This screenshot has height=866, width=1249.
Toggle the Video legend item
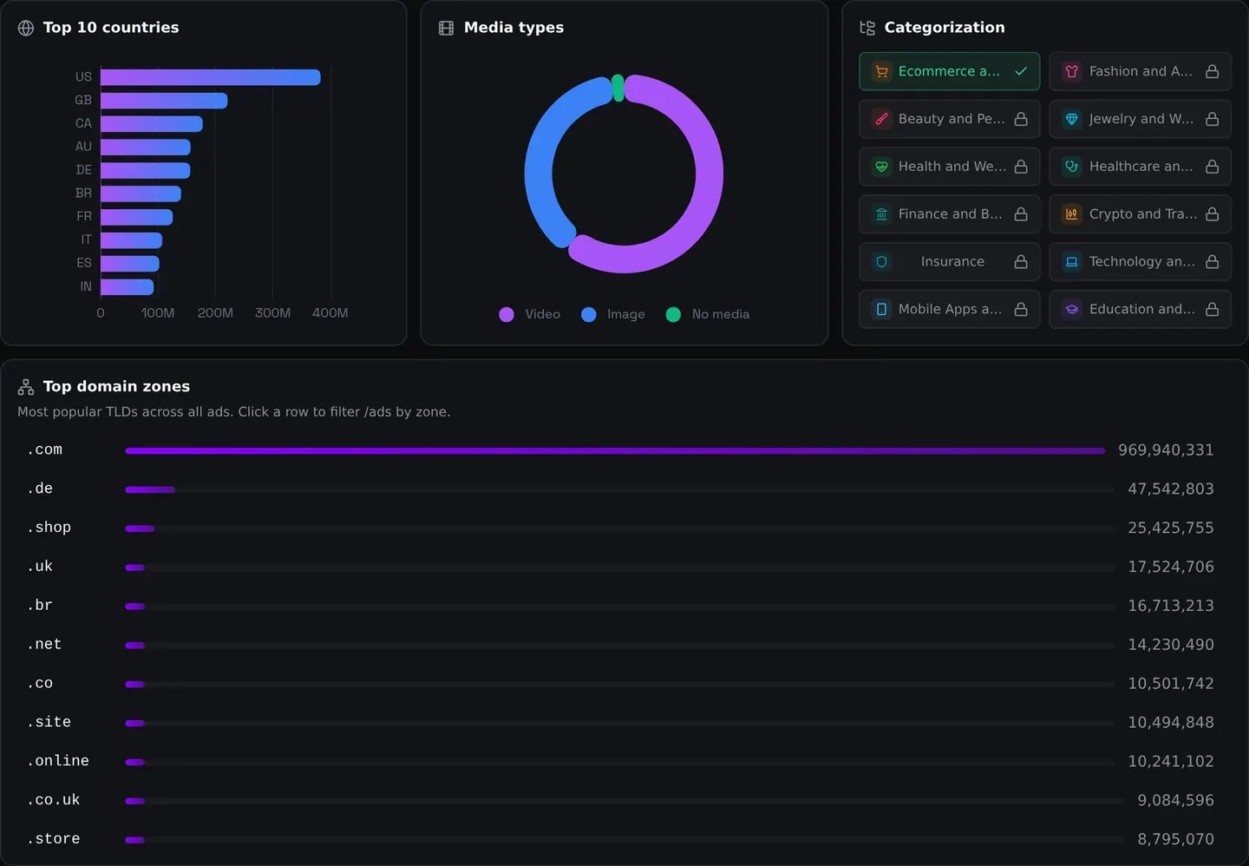click(x=530, y=315)
